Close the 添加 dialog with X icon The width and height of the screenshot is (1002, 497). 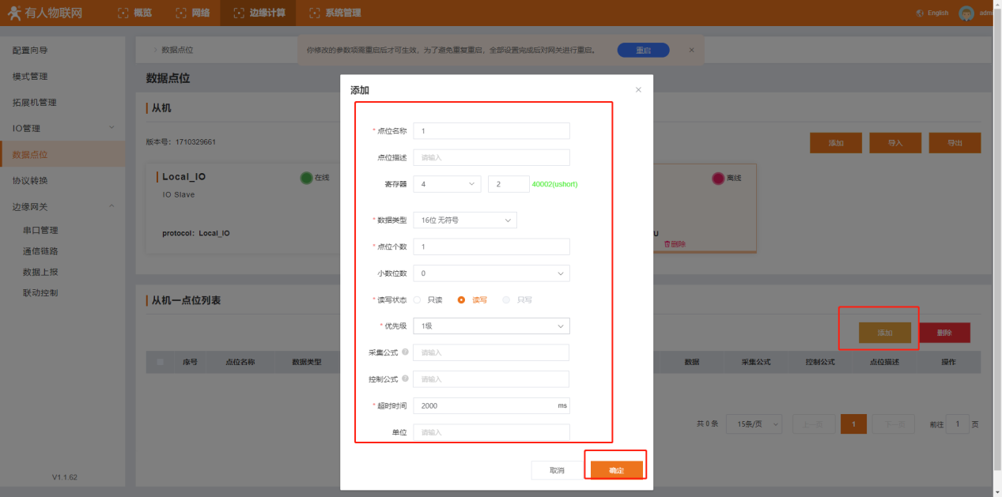coord(638,90)
